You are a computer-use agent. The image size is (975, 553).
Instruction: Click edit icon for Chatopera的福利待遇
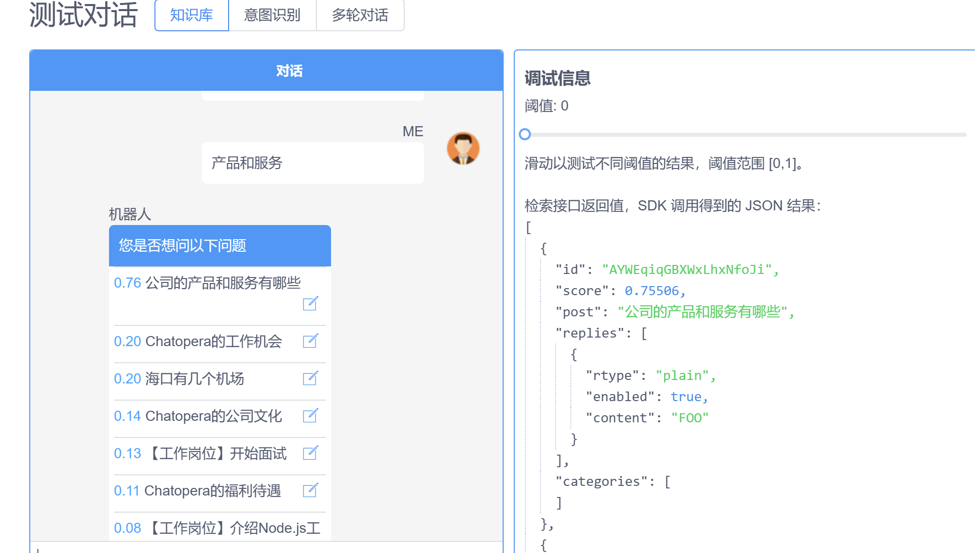pos(310,490)
